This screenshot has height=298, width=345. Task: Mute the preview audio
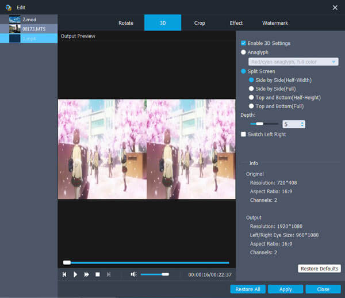point(133,274)
